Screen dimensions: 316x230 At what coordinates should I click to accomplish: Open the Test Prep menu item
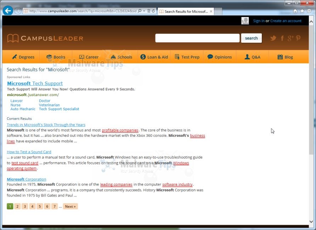tap(187, 57)
